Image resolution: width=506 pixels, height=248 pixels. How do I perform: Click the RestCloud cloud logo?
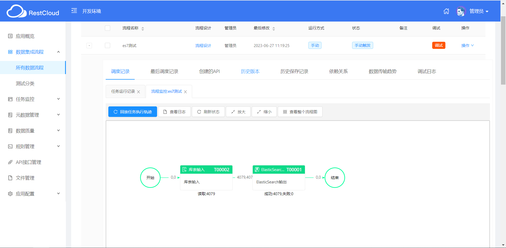pos(16,12)
